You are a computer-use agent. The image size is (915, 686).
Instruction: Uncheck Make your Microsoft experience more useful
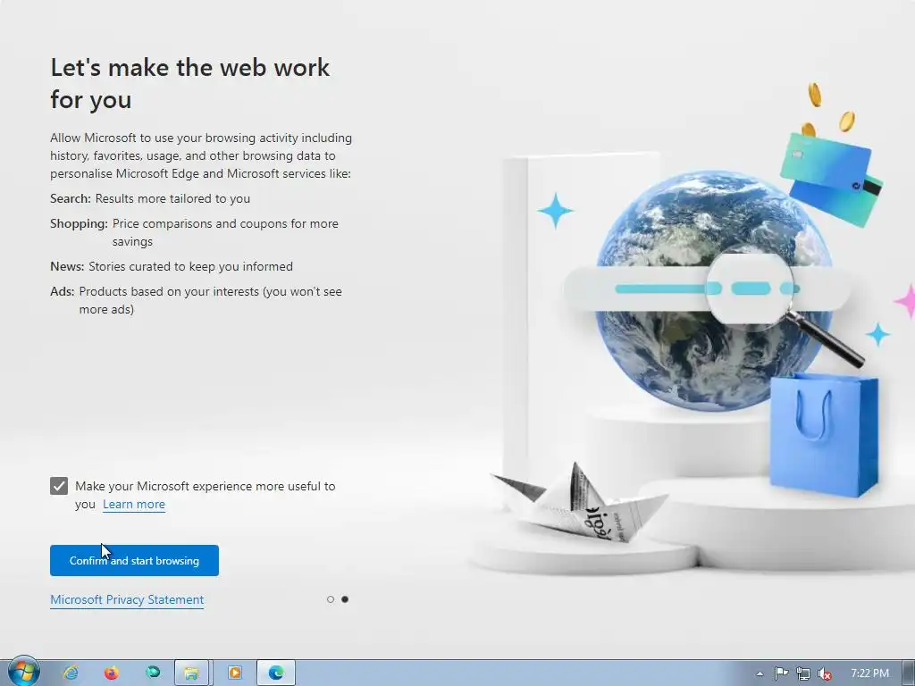coord(59,486)
